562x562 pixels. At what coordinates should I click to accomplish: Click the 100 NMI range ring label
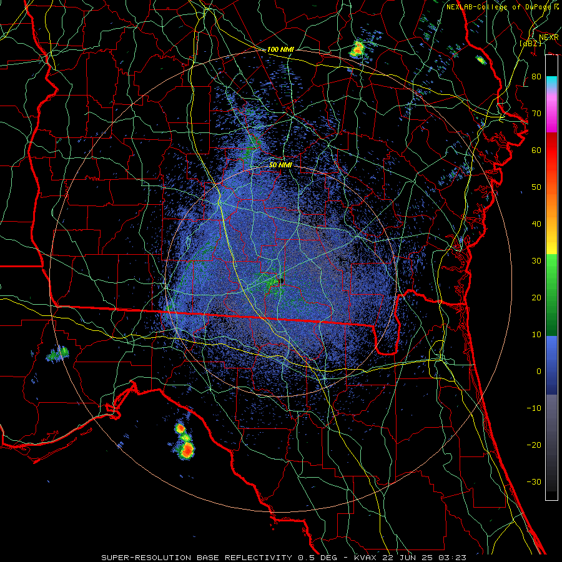[x=280, y=49]
